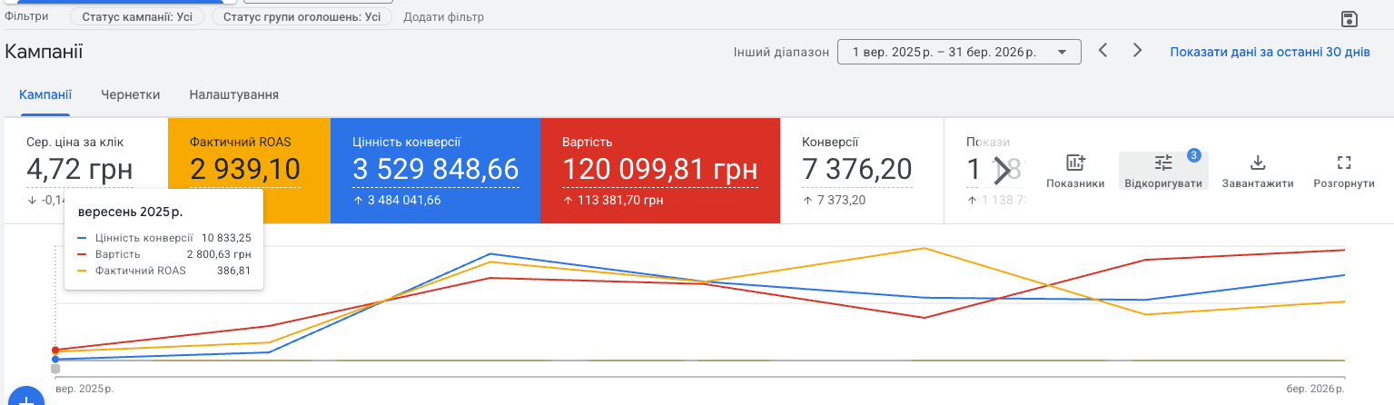Select the Сер. ціна за клік card
This screenshot has height=405, width=1394.
[86, 170]
